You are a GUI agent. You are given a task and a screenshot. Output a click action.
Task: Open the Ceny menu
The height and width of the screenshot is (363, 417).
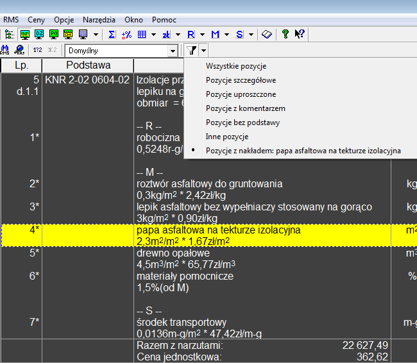pyautogui.click(x=37, y=20)
